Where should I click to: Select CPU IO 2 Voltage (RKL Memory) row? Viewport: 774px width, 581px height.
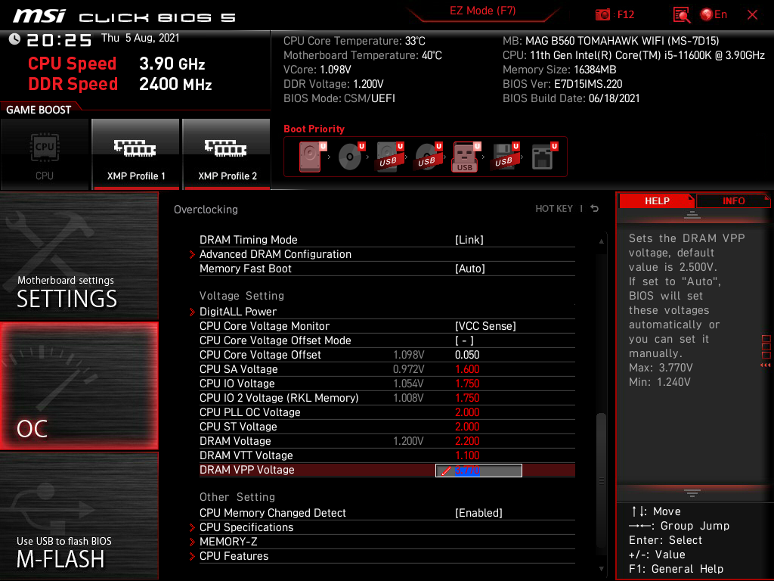pyautogui.click(x=387, y=398)
